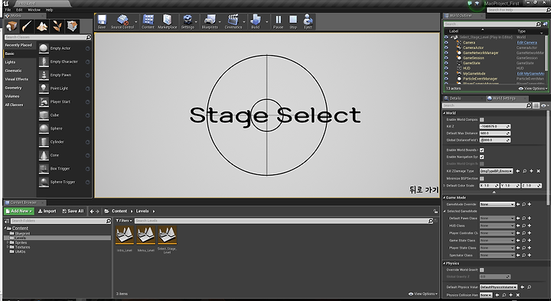Open the Window menu
Image resolution: width=551 pixels, height=301 pixels.
coord(34,10)
